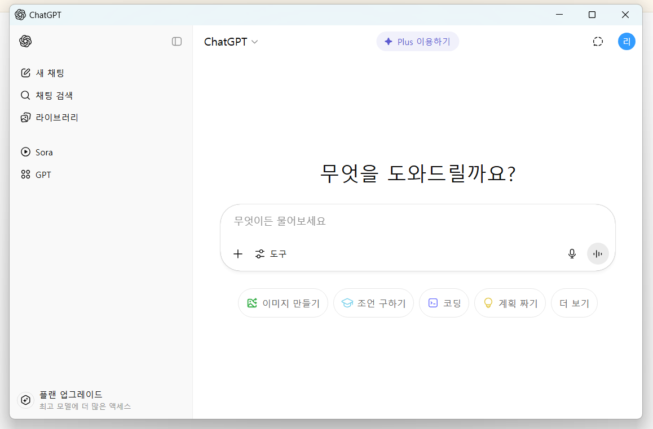
Task: Open attachment options with the plus icon
Action: click(x=237, y=254)
